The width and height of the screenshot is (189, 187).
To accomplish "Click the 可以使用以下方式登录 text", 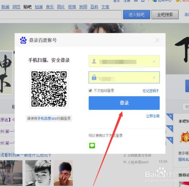I will 105,136.
